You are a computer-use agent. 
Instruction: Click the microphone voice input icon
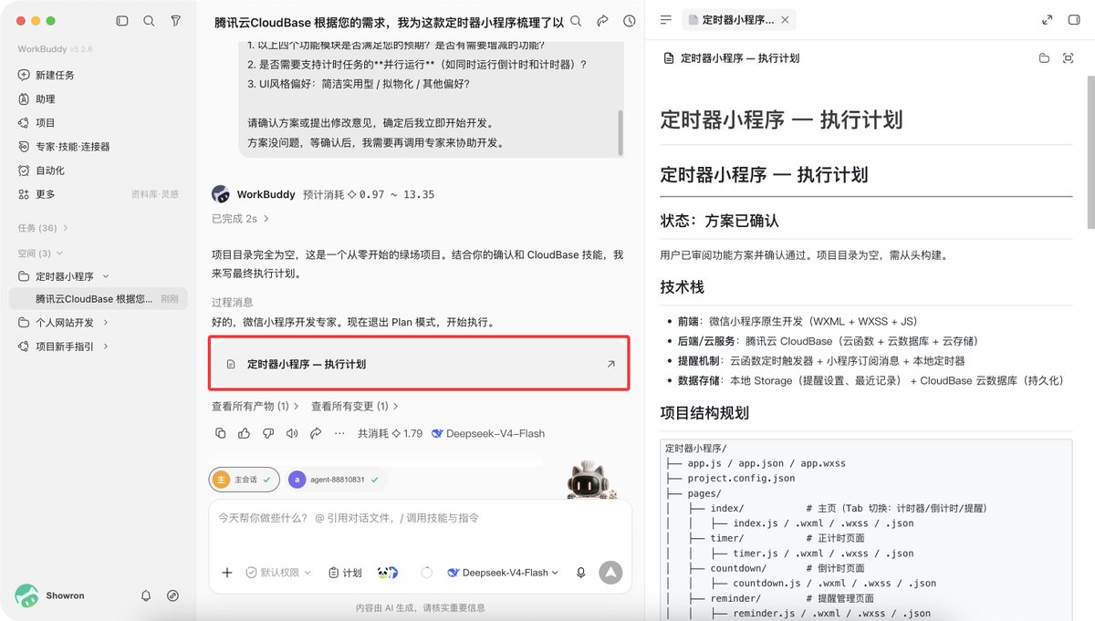pyautogui.click(x=580, y=573)
